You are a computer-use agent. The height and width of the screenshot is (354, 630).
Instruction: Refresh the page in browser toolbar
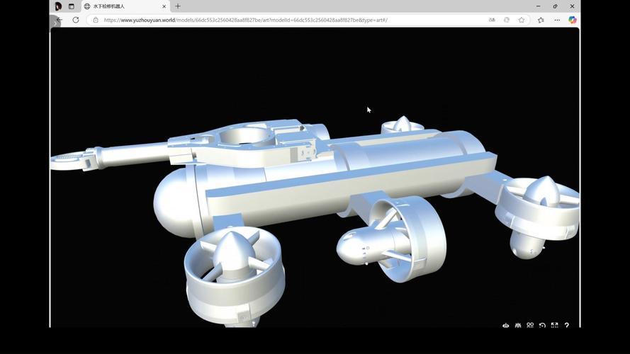pos(76,20)
